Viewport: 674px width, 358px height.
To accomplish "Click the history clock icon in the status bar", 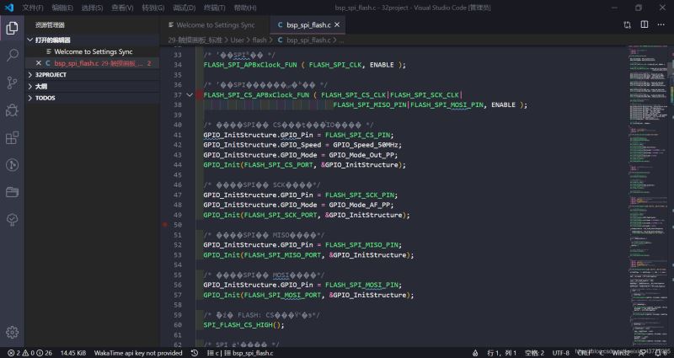I will click(195, 353).
